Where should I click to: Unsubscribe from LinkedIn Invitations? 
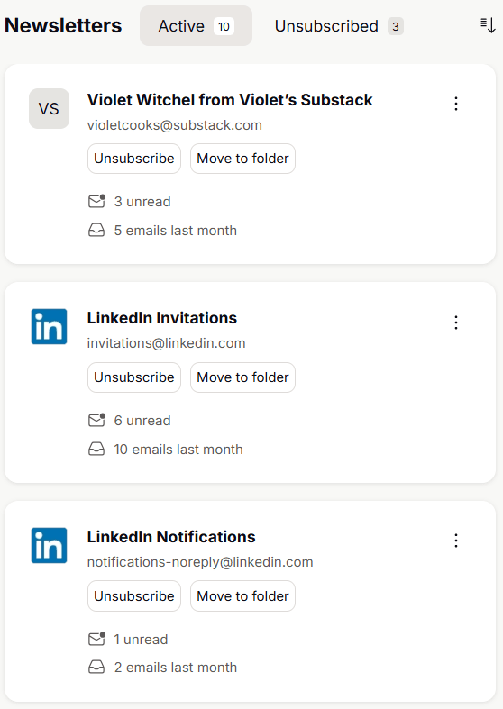(134, 377)
